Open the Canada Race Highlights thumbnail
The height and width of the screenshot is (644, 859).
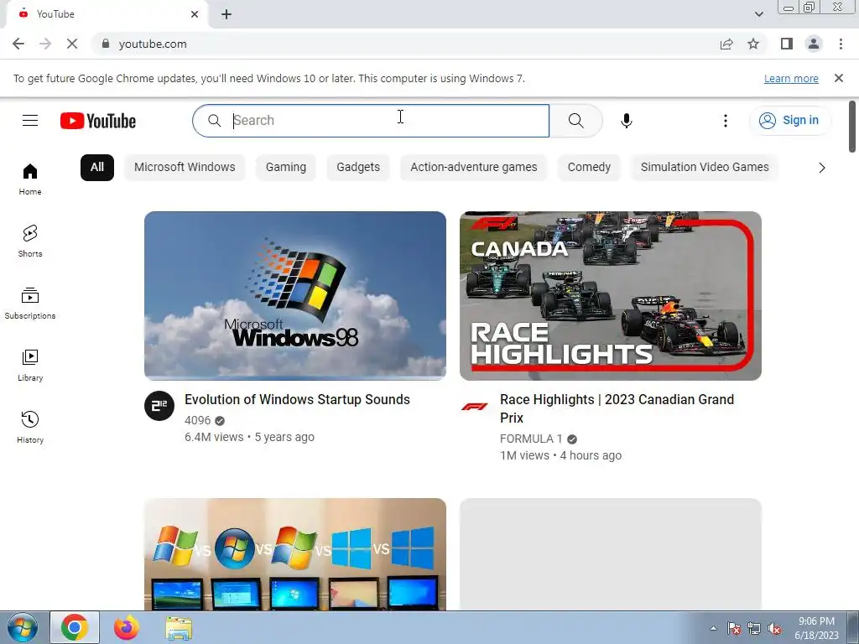point(611,296)
